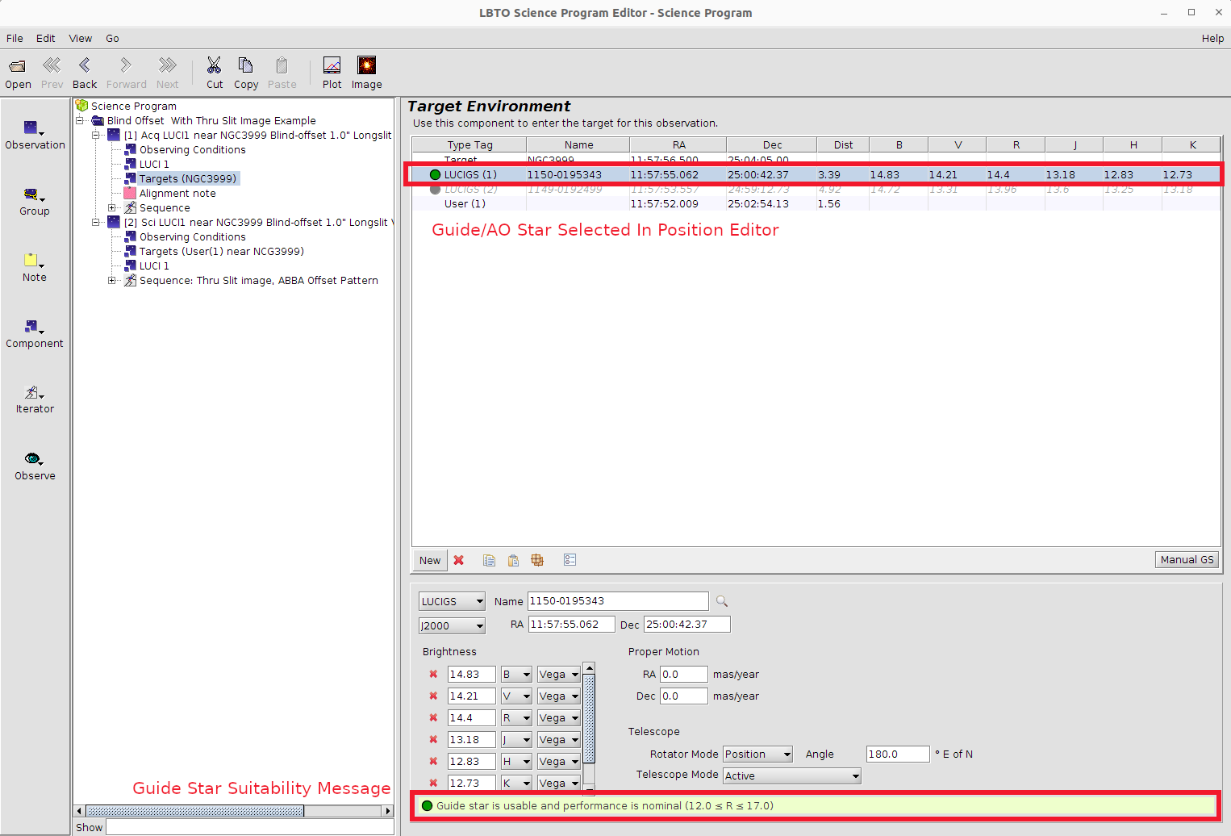The height and width of the screenshot is (836, 1231).
Task: Click the Cut scissors icon
Action: tap(214, 66)
